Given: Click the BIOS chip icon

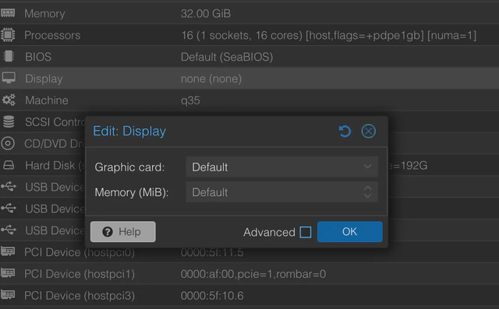Looking at the screenshot, I should 9,57.
